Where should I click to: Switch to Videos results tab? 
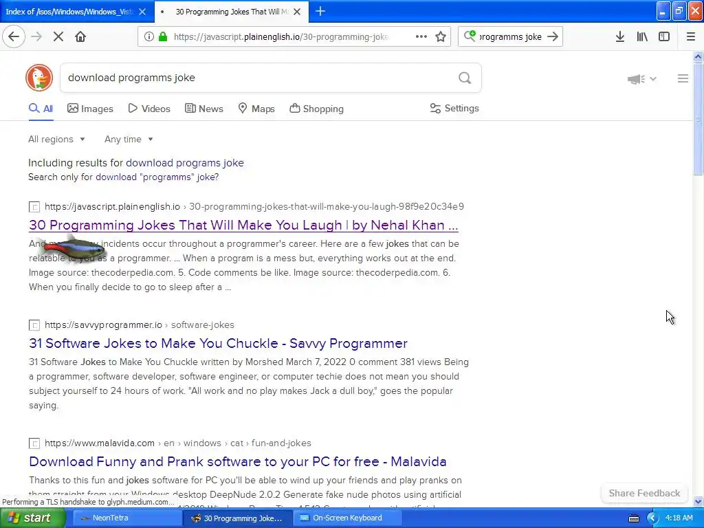click(149, 109)
